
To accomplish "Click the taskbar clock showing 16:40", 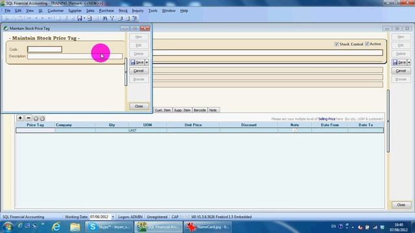I will click(399, 225).
